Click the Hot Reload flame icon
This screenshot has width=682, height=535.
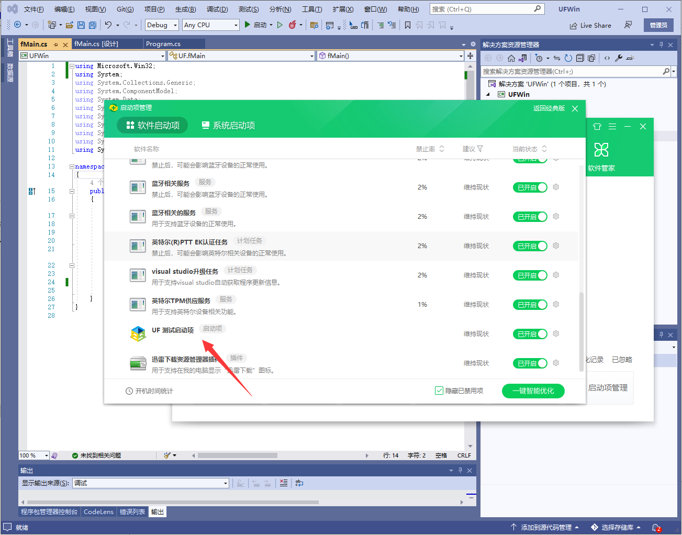[x=293, y=25]
